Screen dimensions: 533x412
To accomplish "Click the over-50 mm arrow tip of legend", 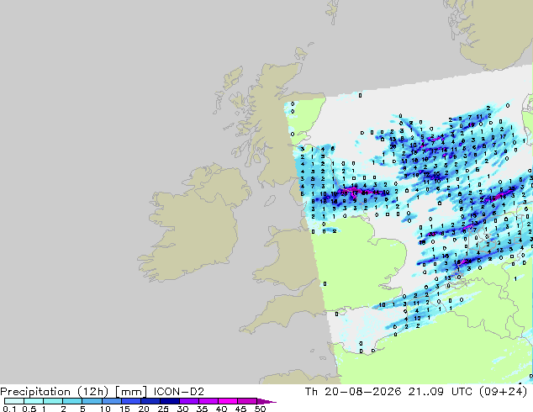I will [x=266, y=402].
